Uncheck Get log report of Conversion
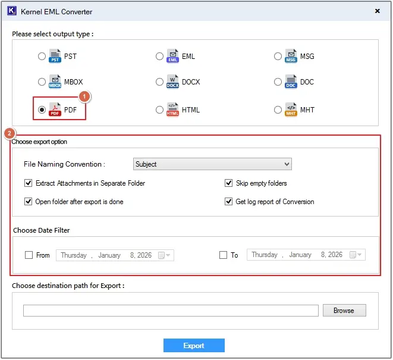The image size is (393, 360). click(x=228, y=202)
